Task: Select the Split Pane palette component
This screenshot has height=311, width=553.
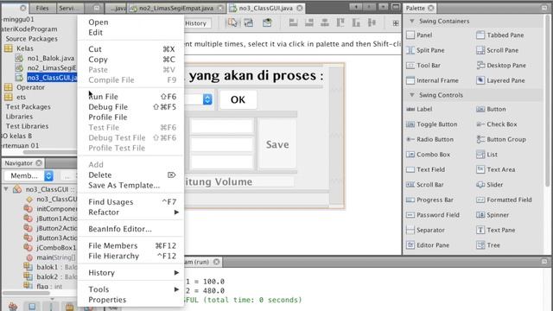Action: coord(425,50)
